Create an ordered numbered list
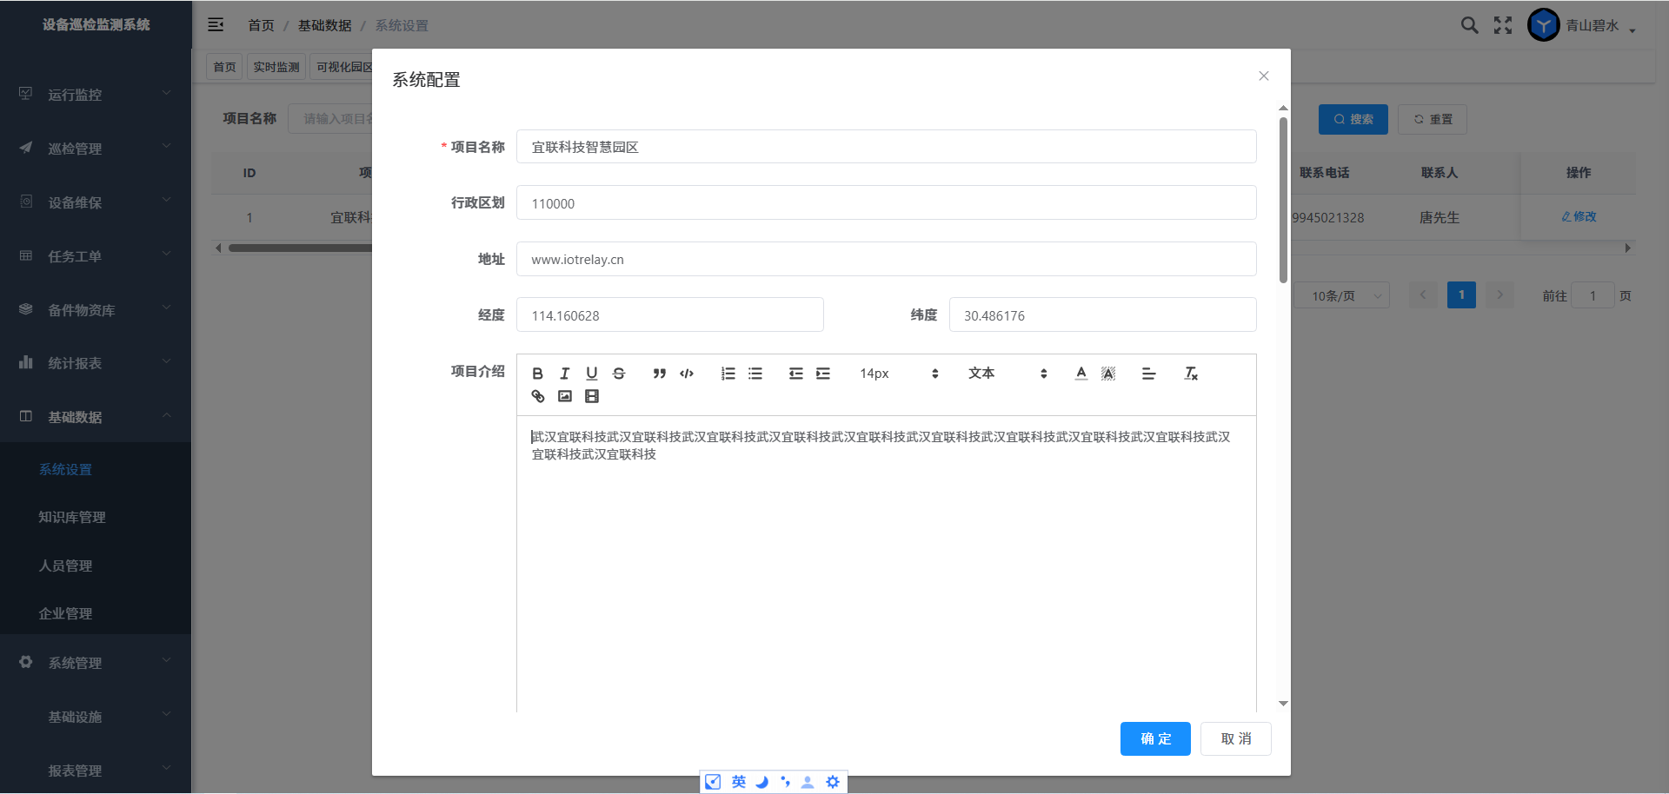Screen dimensions: 1669x794 [x=728, y=374]
